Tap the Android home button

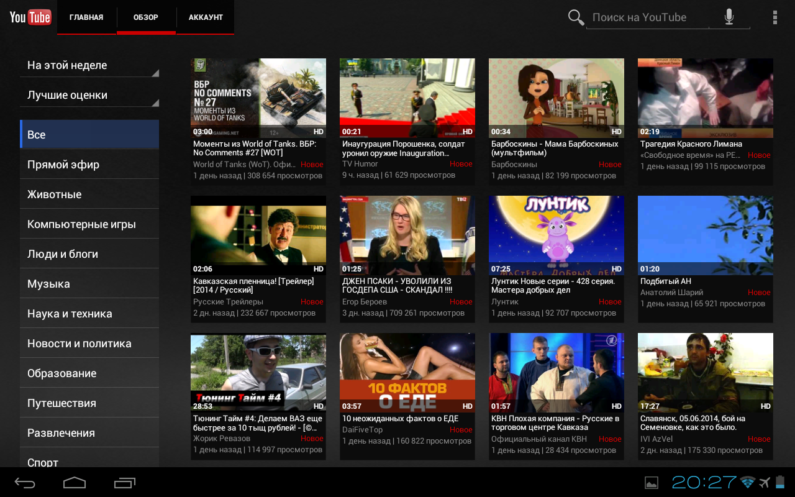coord(75,483)
